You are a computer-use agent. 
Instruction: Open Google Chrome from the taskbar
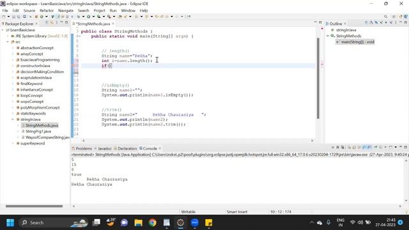[x=153, y=222]
